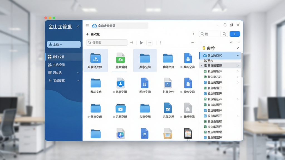Expand the chevron on 套餐领销管理 row
This screenshot has width=285, height=160.
pyautogui.click(x=238, y=66)
